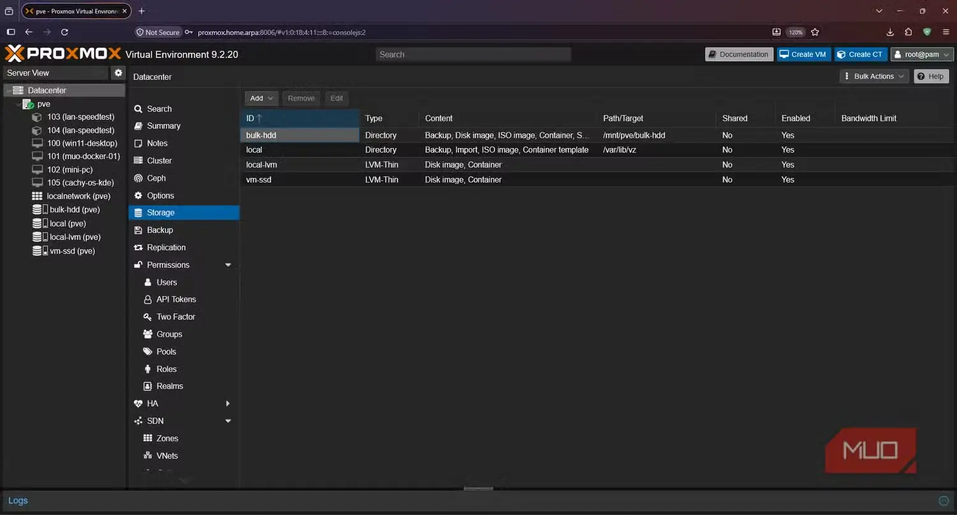The image size is (957, 515).
Task: Collapse the SDN section arrow
Action: (x=228, y=421)
